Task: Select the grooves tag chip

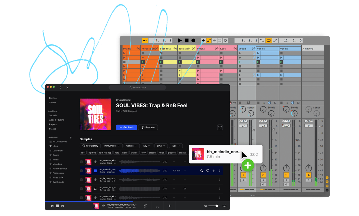Action: [x=172, y=153]
